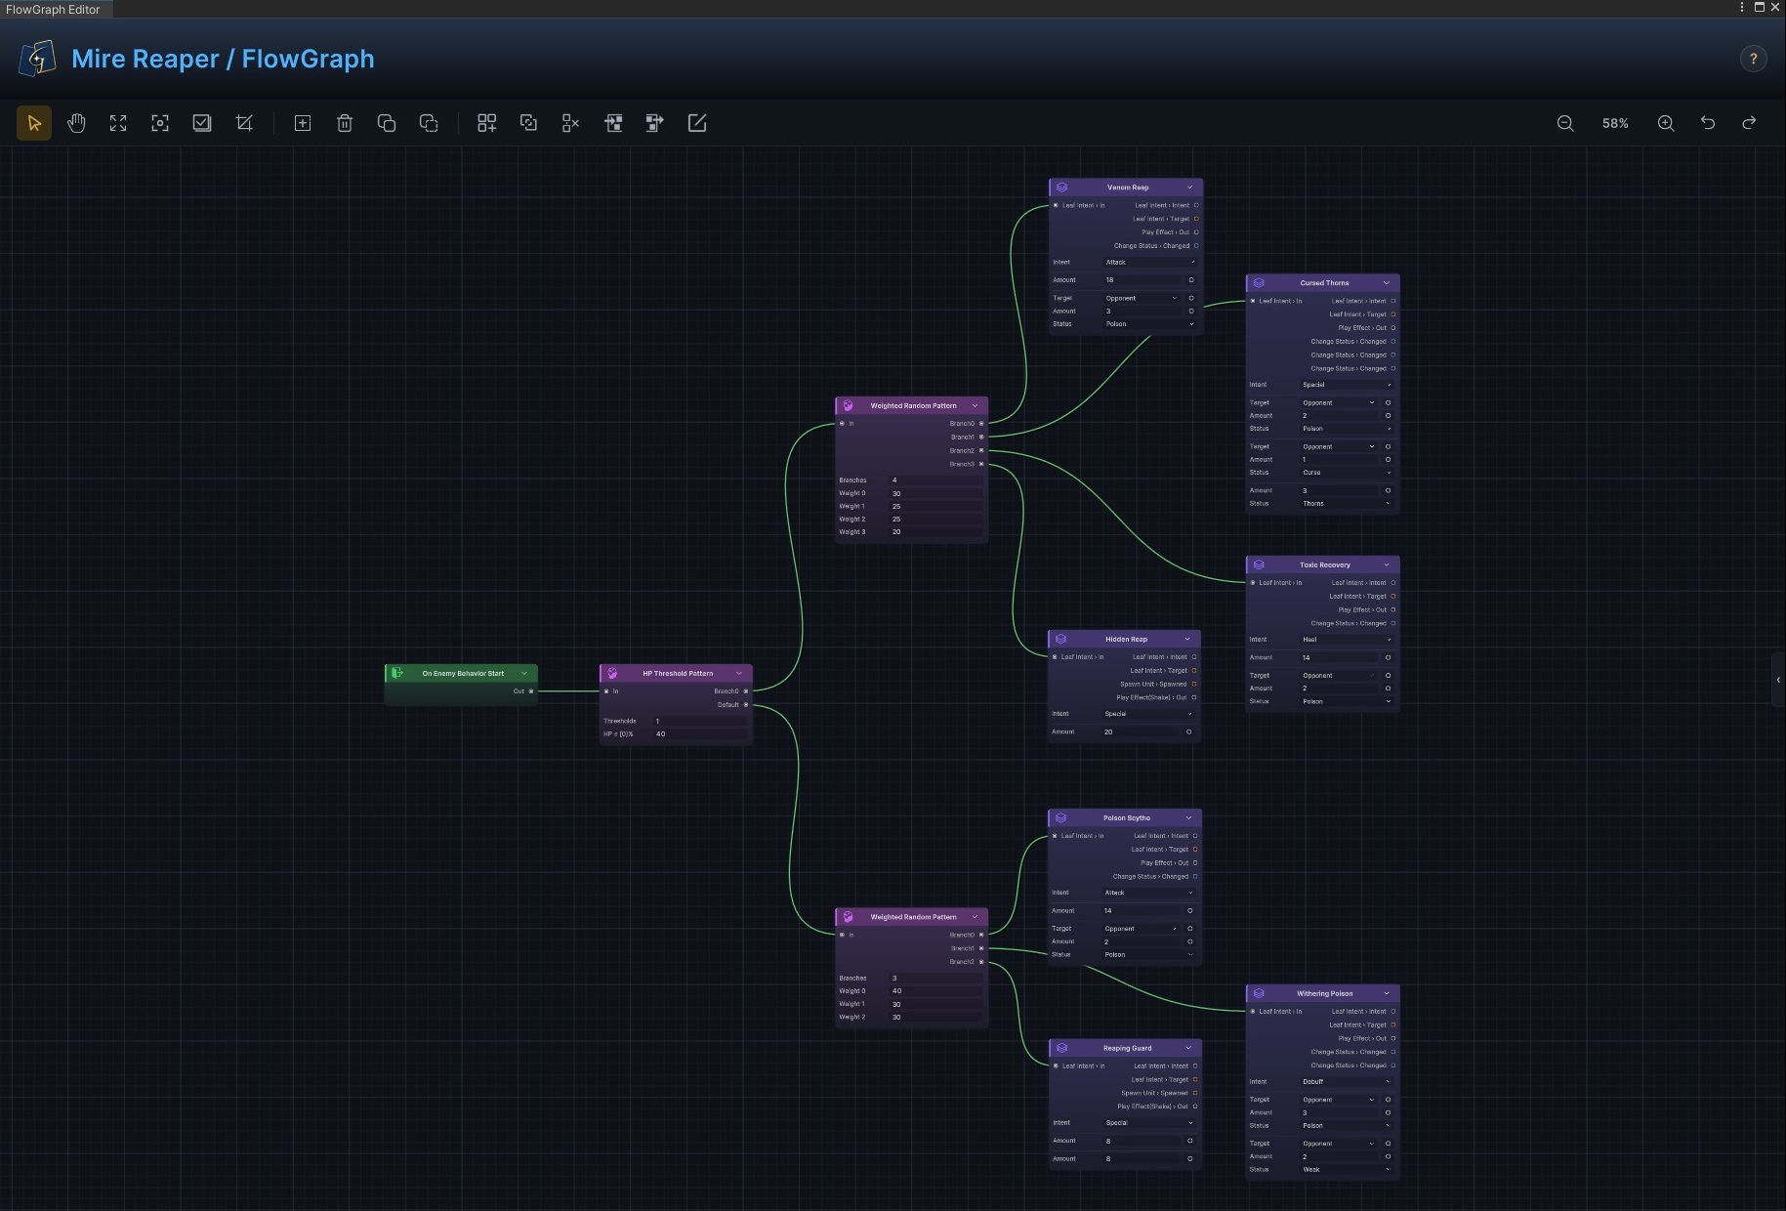Click the zoom in magnifier
The width and height of the screenshot is (1786, 1211).
coord(1666,123)
